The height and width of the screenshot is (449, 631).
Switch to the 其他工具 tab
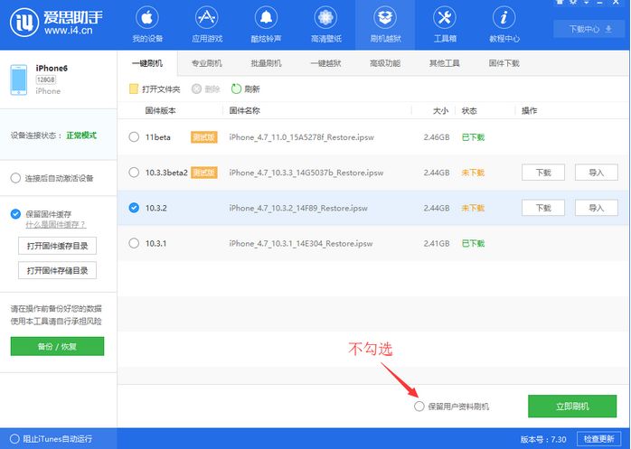(x=444, y=63)
